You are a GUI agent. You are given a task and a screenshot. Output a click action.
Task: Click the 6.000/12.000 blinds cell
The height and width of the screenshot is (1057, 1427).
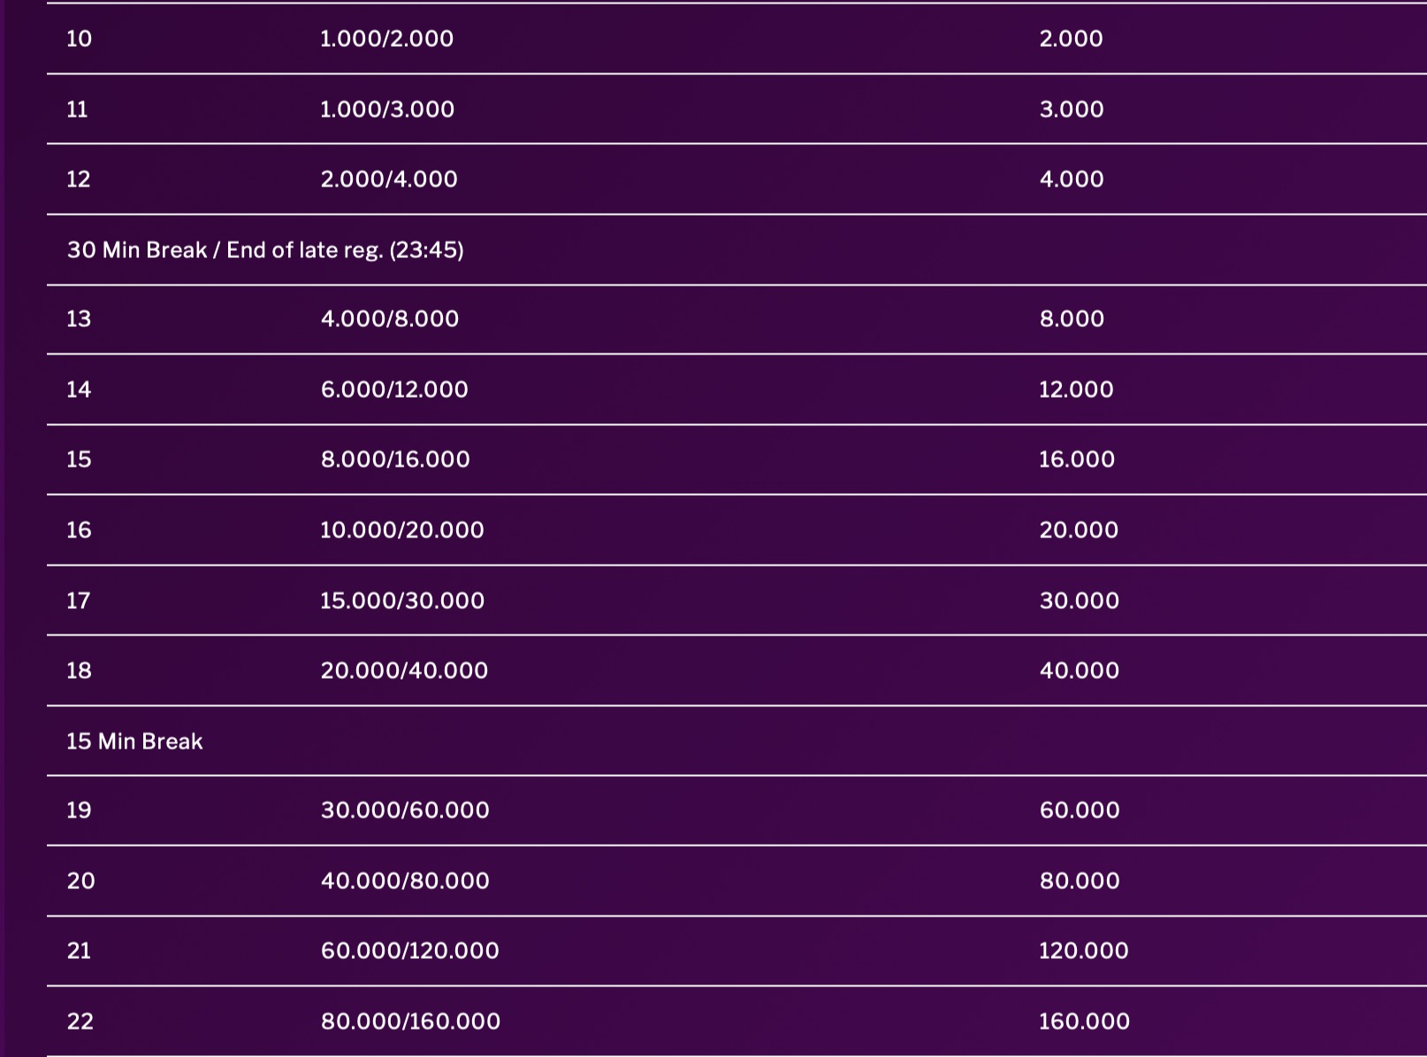pyautogui.click(x=393, y=390)
